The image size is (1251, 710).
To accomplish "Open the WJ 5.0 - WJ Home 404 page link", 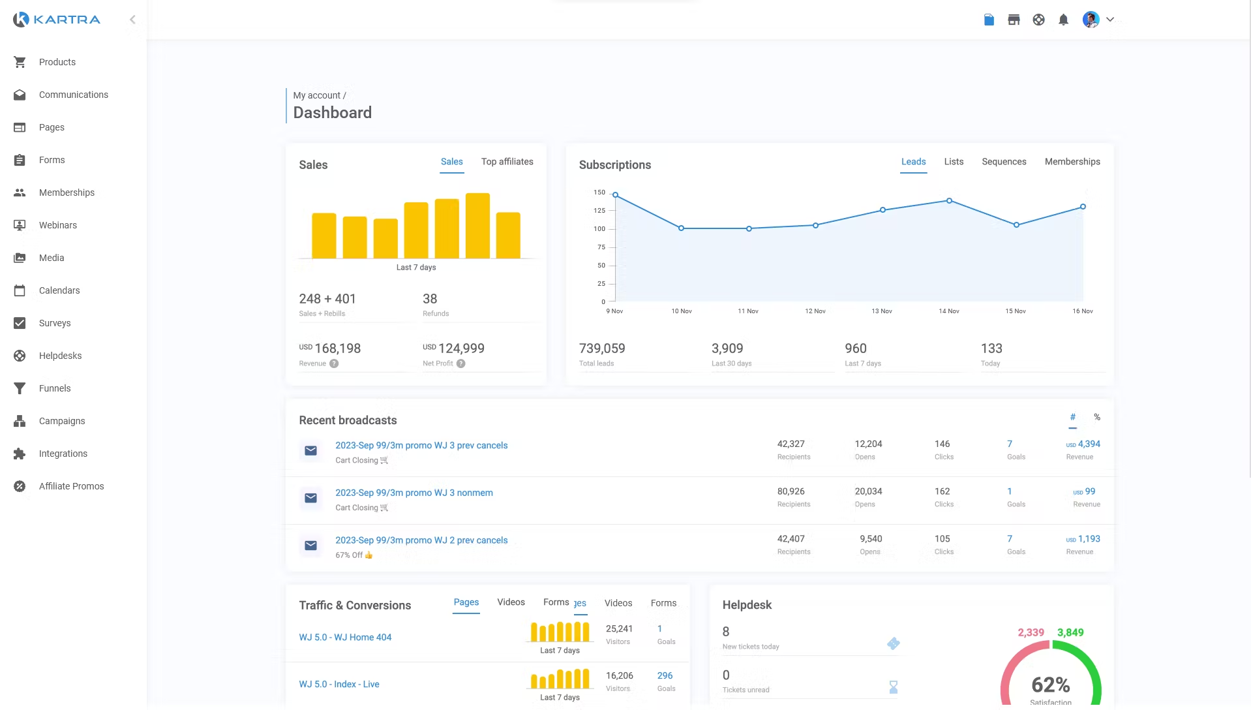I will (x=345, y=638).
